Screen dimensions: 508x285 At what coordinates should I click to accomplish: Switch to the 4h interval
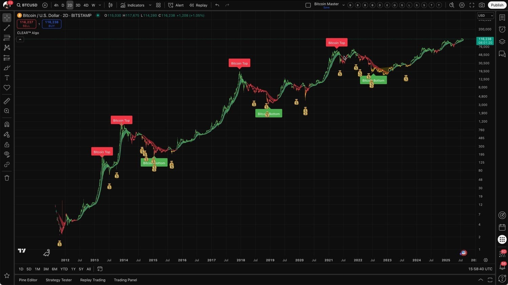pyautogui.click(x=56, y=5)
